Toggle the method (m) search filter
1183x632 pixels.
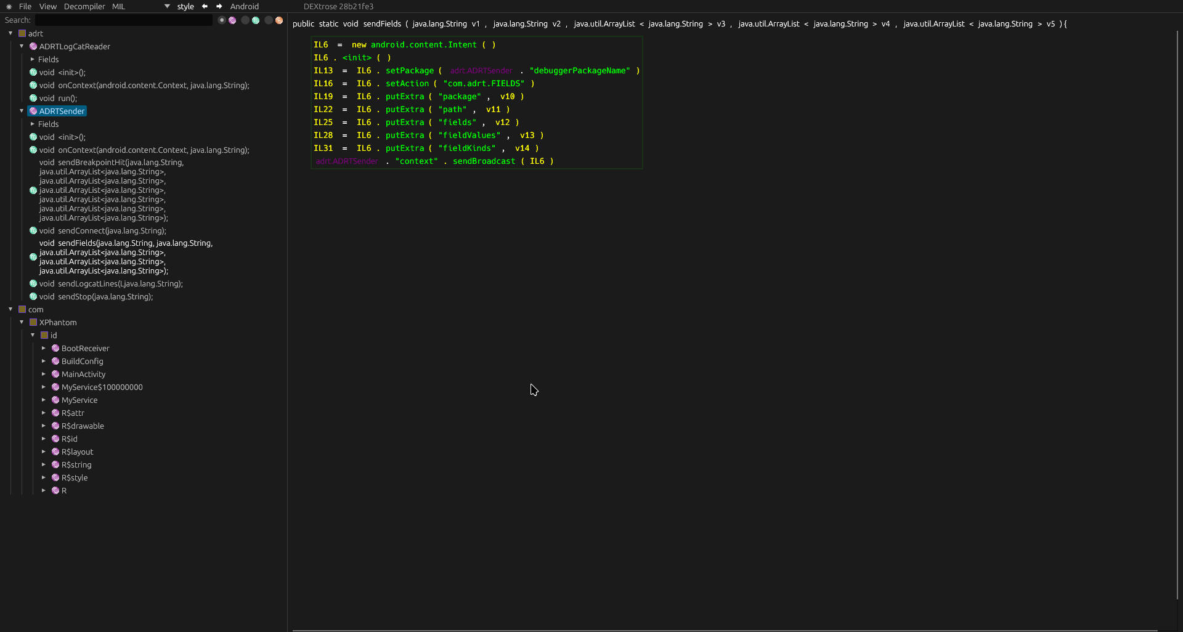click(256, 20)
